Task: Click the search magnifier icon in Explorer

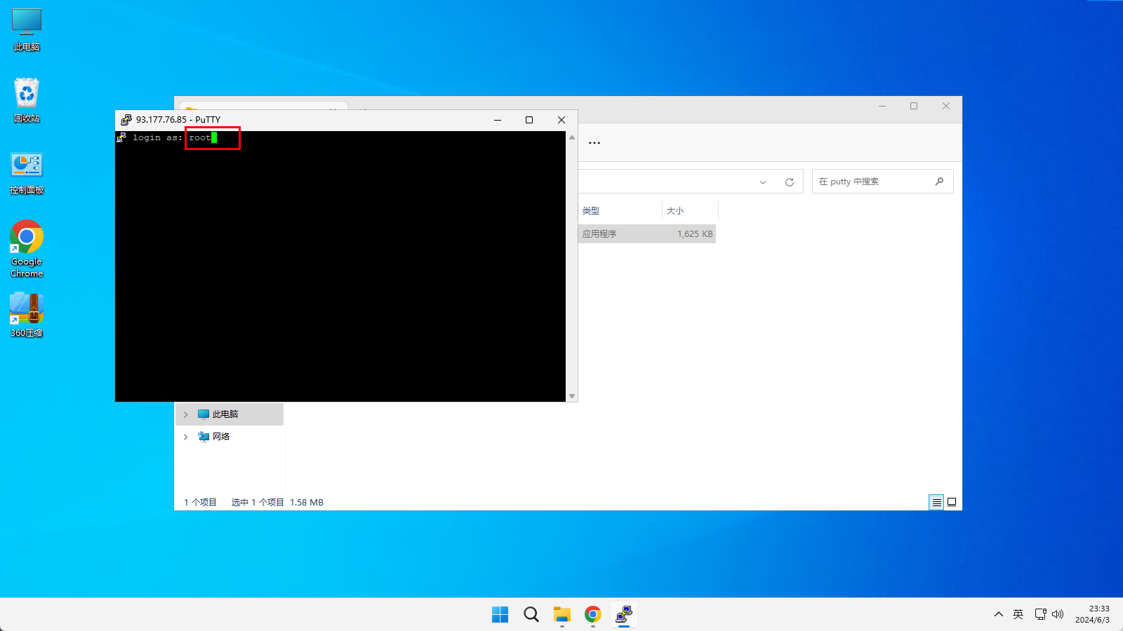Action: [939, 182]
